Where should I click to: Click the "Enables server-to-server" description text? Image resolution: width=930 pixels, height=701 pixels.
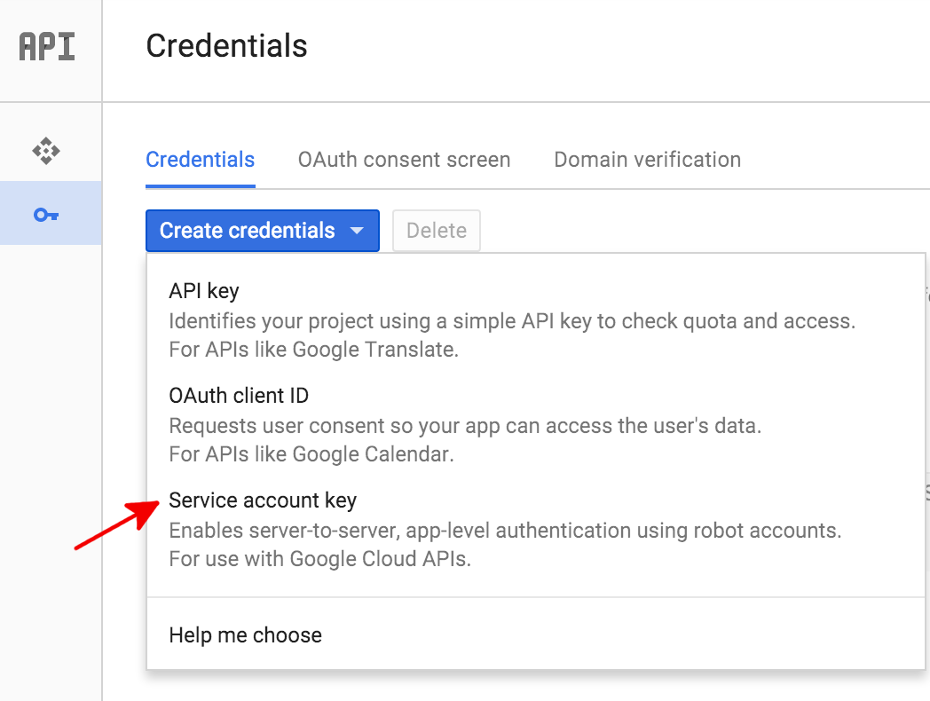(504, 531)
